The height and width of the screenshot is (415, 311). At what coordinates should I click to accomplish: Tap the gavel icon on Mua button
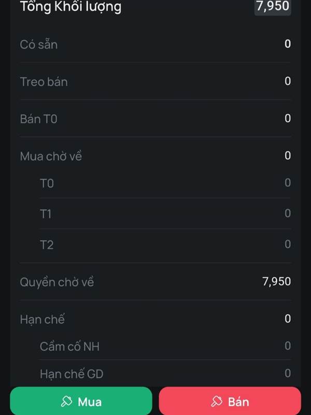pyautogui.click(x=66, y=401)
